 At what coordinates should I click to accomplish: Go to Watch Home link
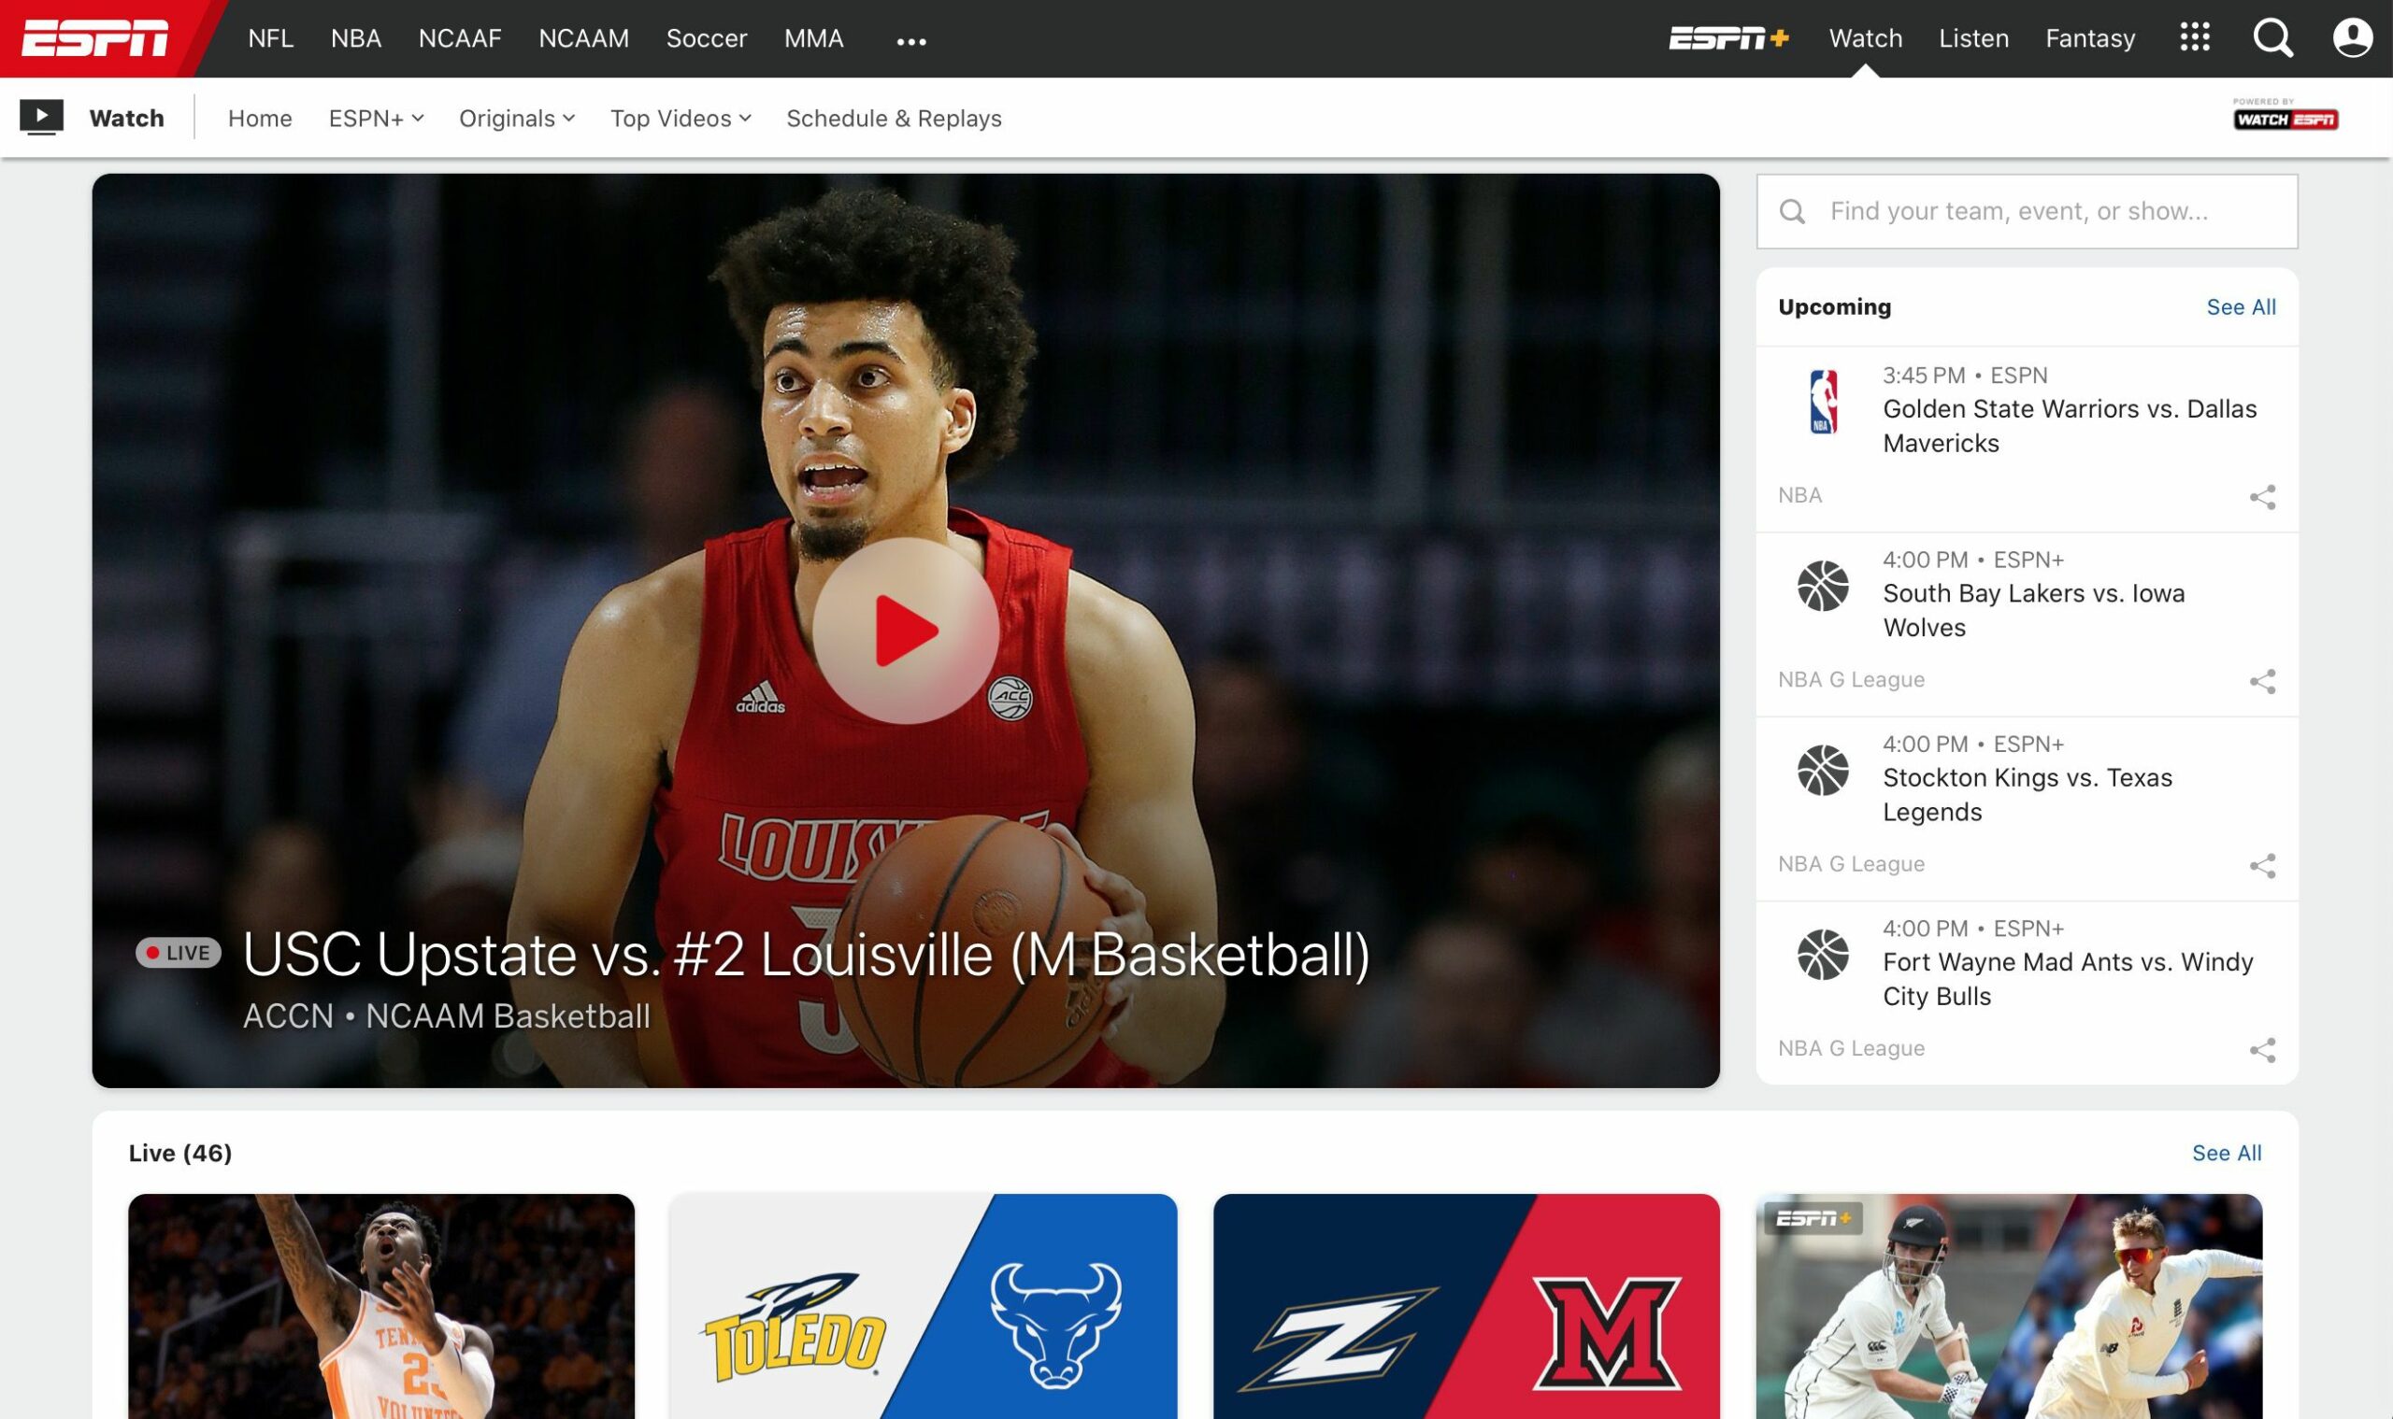click(x=260, y=119)
